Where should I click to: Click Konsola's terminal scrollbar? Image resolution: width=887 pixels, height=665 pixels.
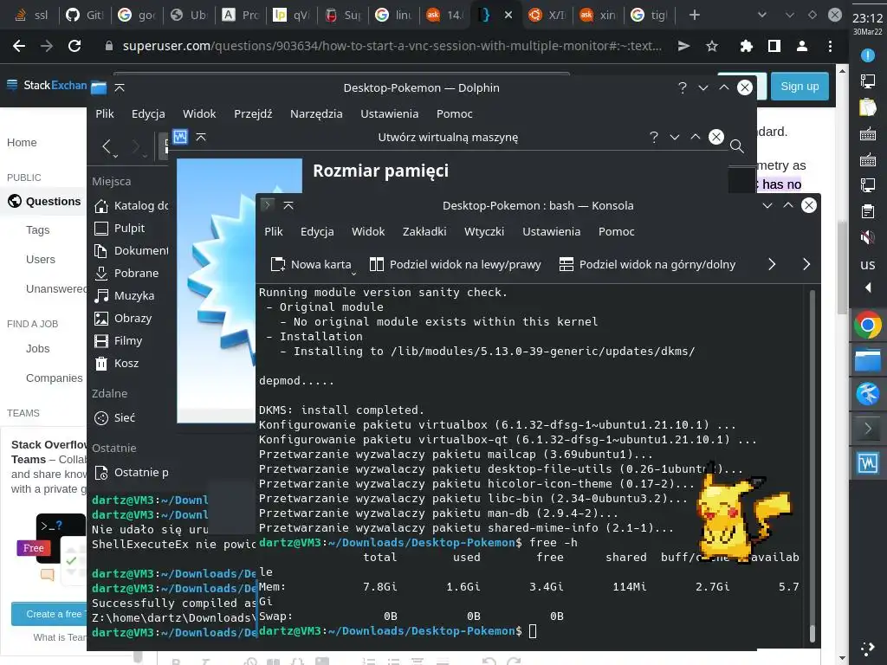(x=813, y=466)
